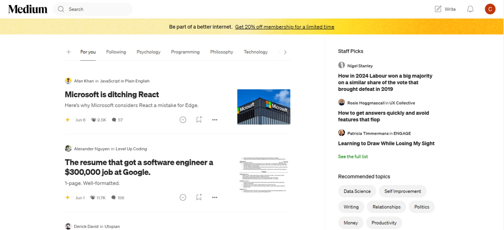Choose the Relationships topic chip
Viewport: 504px width, 230px height.
387,207
